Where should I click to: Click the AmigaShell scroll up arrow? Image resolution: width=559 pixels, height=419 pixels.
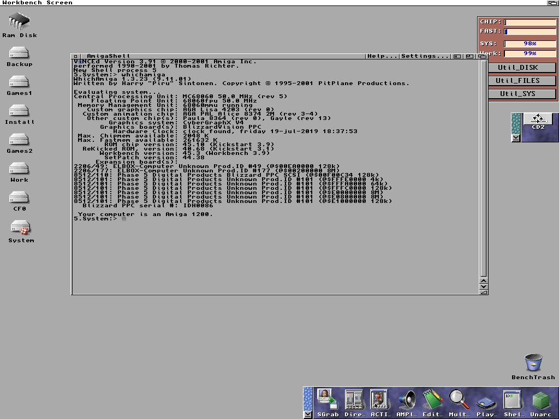coord(484,281)
